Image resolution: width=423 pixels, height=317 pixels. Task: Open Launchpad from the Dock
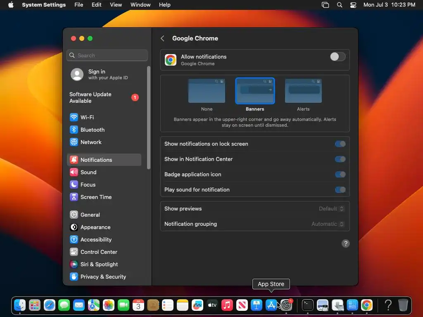tap(35, 305)
